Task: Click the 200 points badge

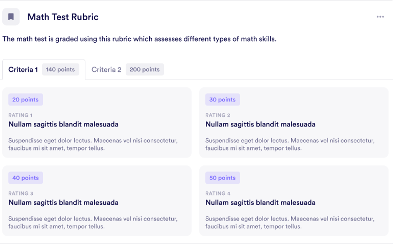Action: (145, 70)
